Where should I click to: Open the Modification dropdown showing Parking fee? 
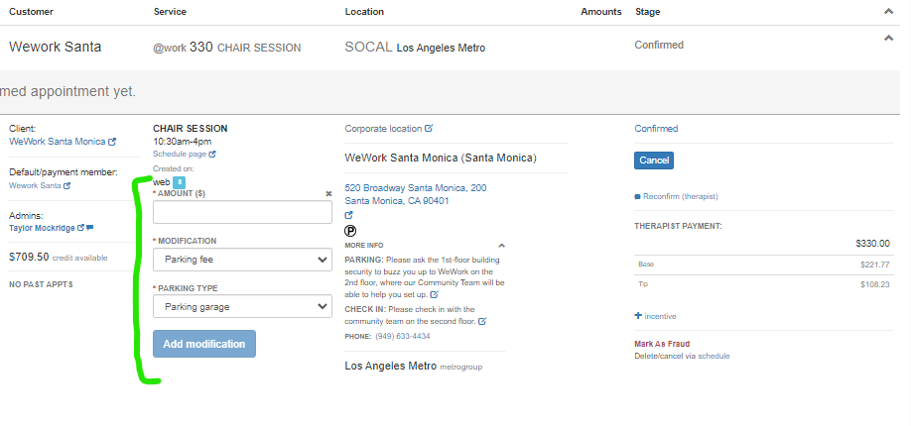[242, 260]
